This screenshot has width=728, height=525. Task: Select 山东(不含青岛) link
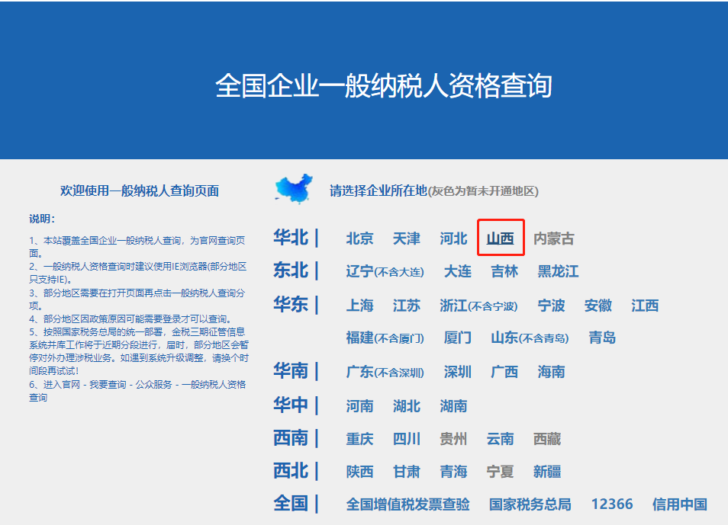[x=530, y=338]
